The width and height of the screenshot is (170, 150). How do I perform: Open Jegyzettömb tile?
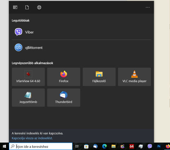coord(28,97)
